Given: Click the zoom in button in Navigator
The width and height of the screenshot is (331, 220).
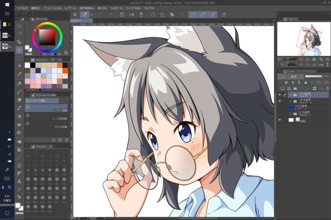Looking at the screenshot, I should click(x=308, y=59).
